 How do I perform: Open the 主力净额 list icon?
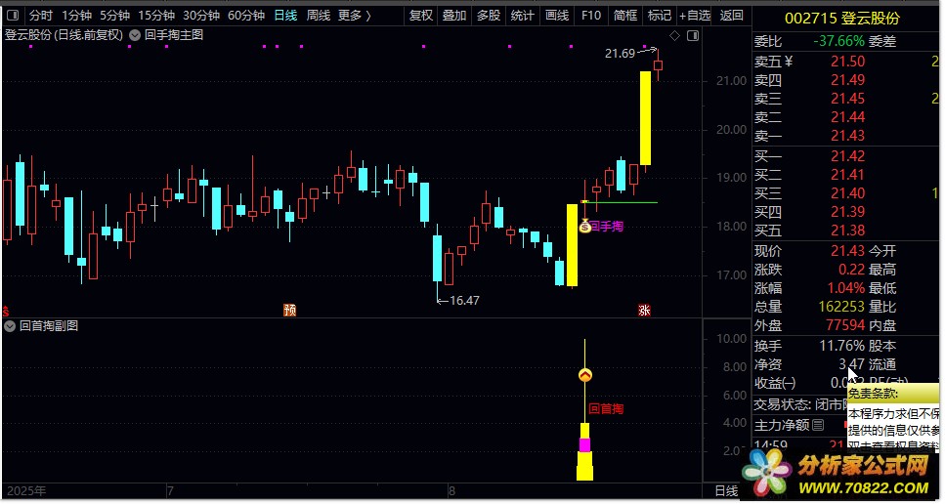click(x=818, y=426)
